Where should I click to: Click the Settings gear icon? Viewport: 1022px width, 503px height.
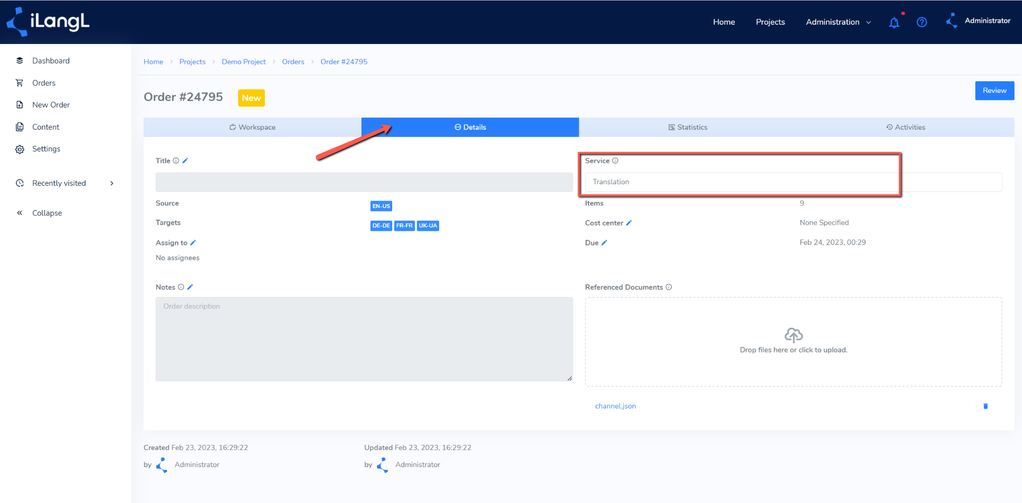20,149
